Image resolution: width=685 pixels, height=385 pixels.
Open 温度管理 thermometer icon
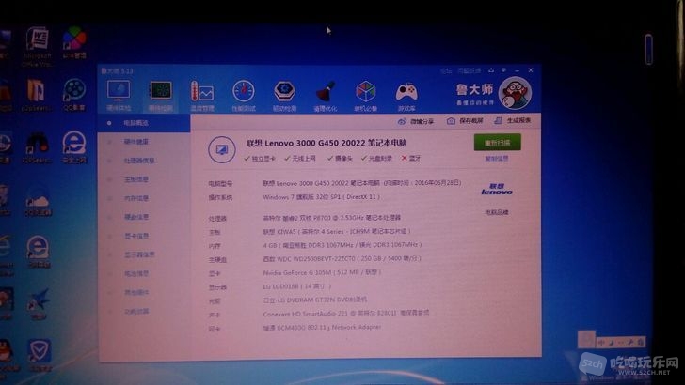coord(201,91)
